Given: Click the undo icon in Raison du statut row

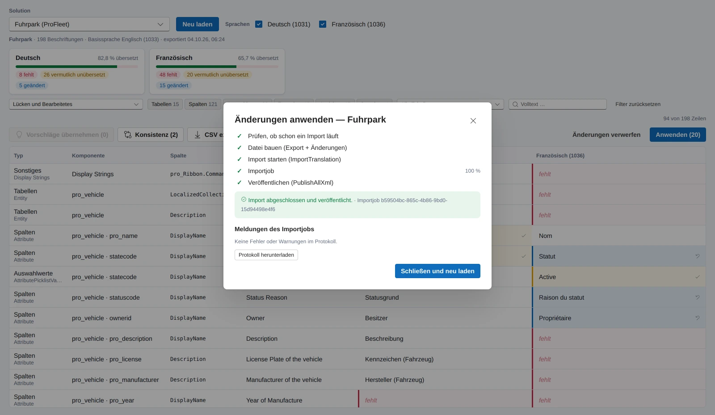Looking at the screenshot, I should tap(697, 297).
